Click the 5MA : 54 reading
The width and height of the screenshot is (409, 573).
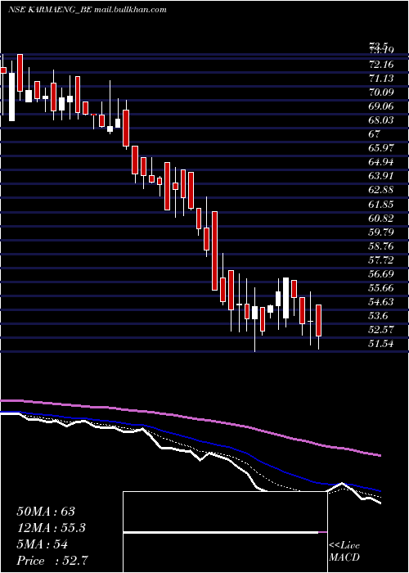pyautogui.click(x=43, y=544)
